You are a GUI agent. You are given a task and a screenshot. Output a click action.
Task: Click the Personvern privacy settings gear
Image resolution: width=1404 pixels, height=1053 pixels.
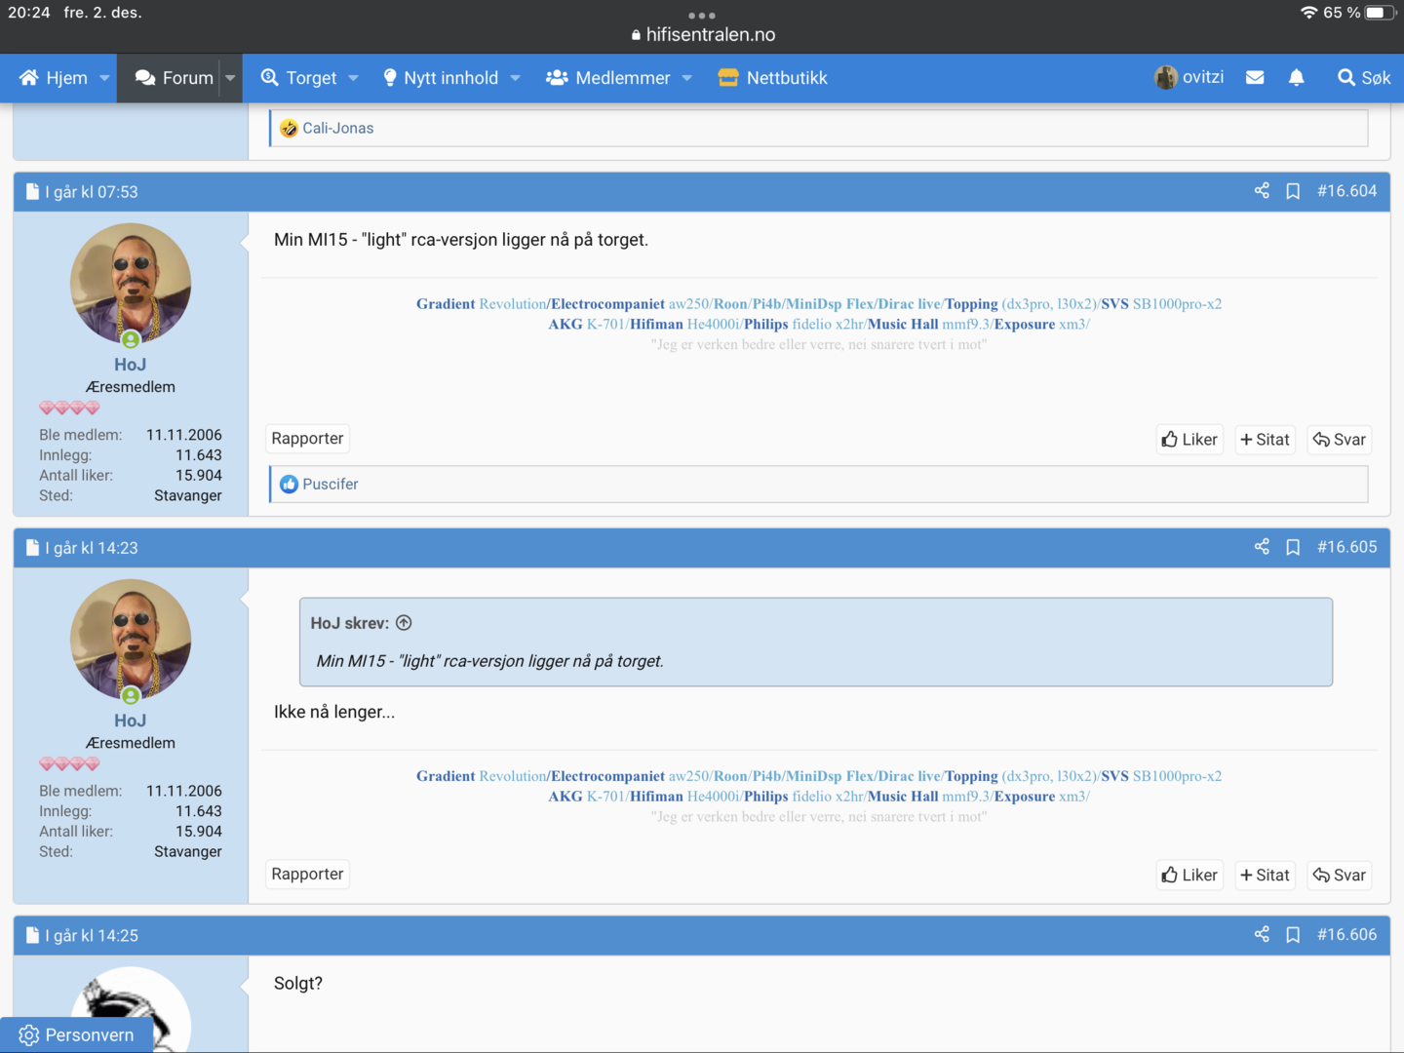tap(29, 1034)
